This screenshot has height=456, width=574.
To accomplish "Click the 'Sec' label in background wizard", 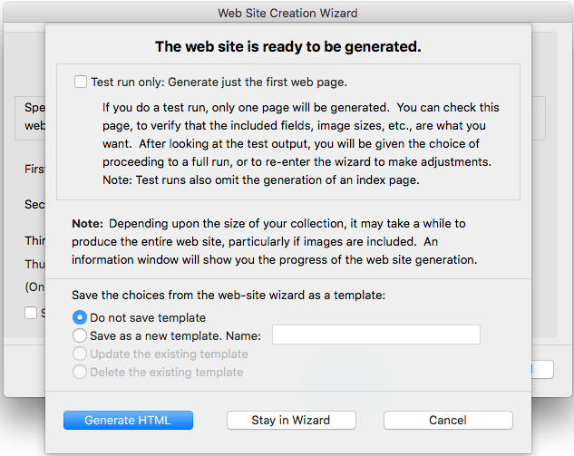I will (x=34, y=205).
